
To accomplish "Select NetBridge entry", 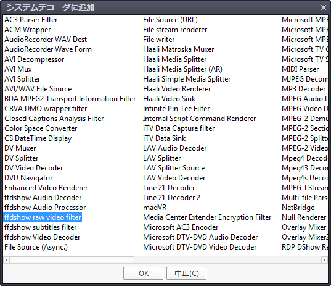I will pos(298,208).
